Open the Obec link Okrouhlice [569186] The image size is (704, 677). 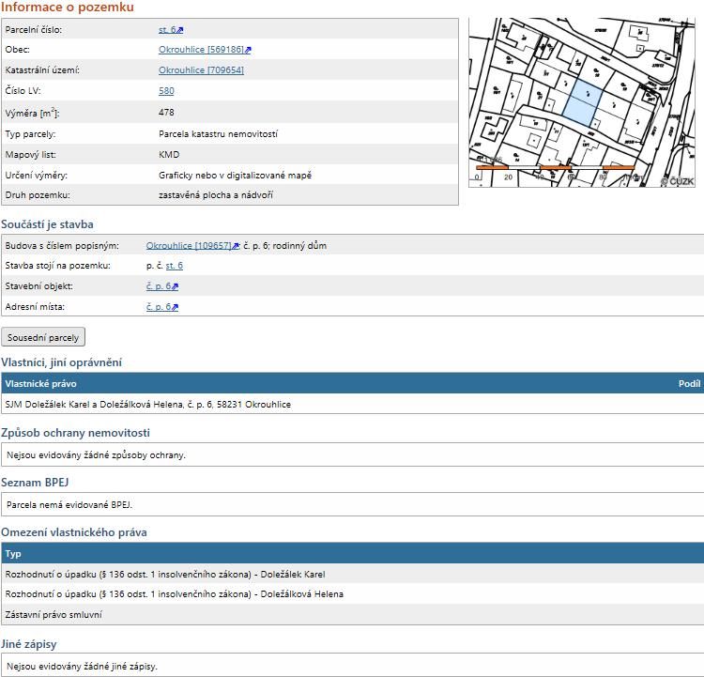pyautogui.click(x=201, y=50)
